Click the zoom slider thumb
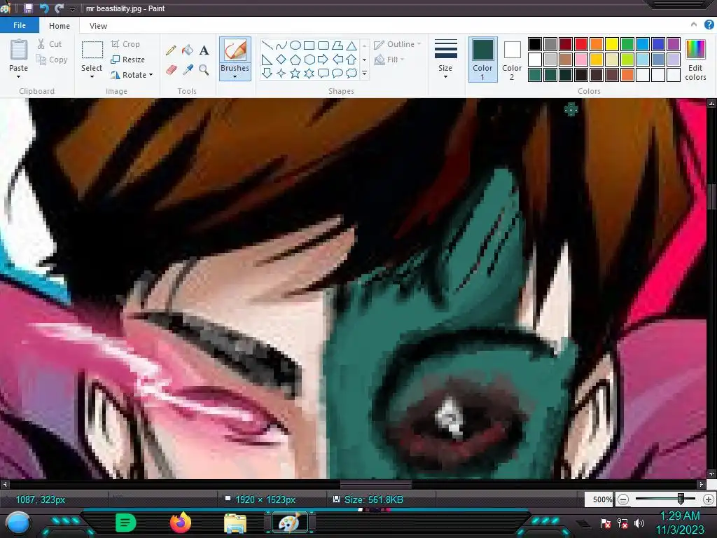717x538 pixels. pos(681,499)
